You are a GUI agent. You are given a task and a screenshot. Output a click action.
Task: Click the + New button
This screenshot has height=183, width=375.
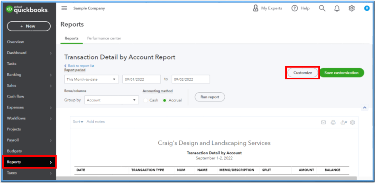[29, 26]
